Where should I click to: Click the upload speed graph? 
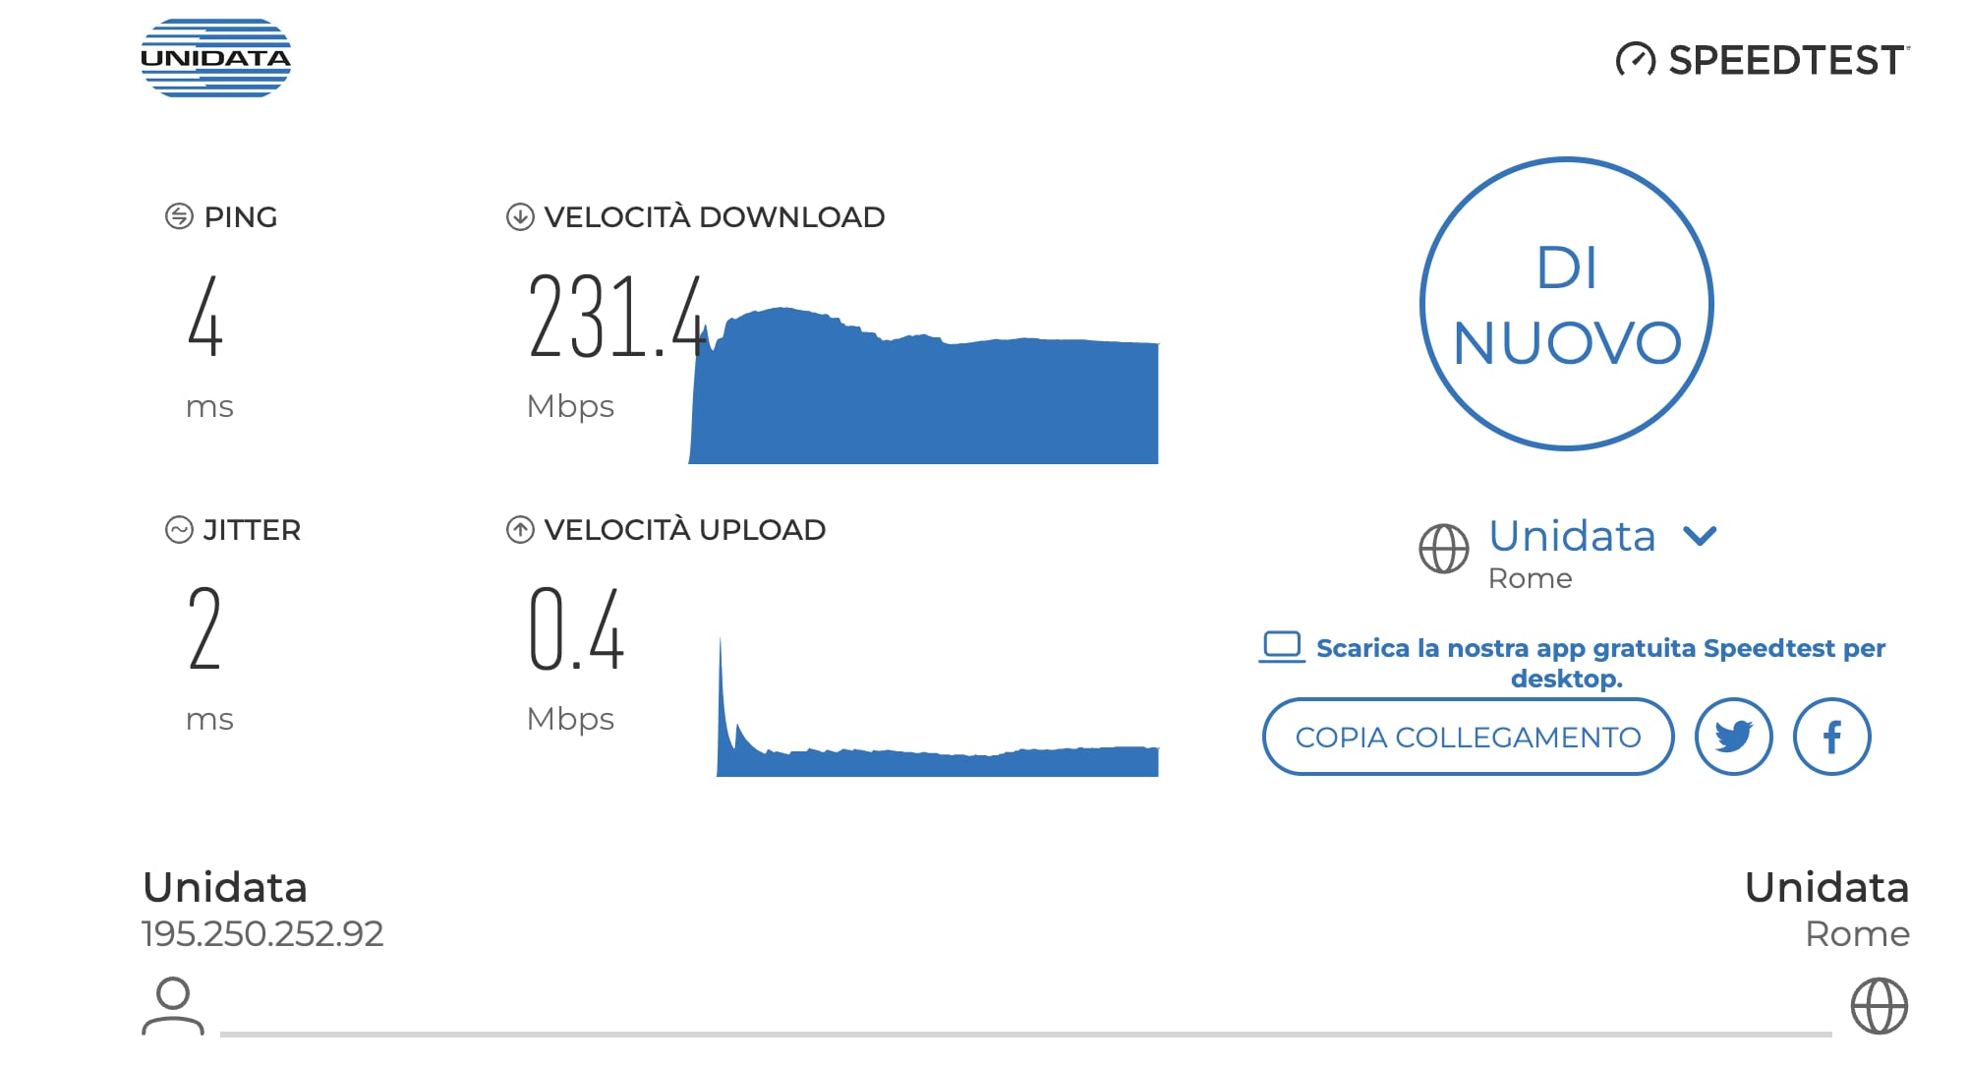938,707
